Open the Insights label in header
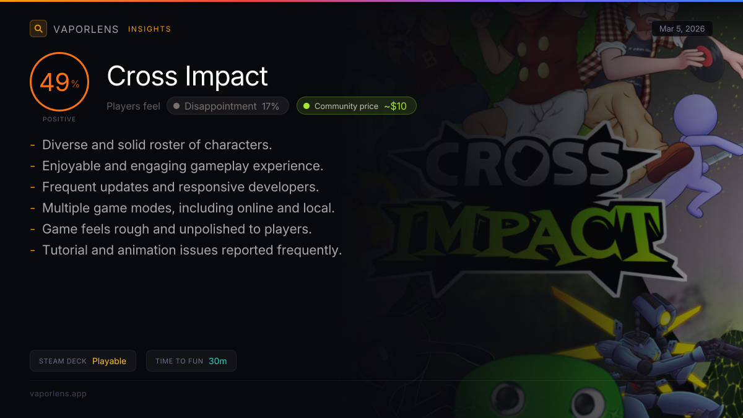 pos(149,29)
